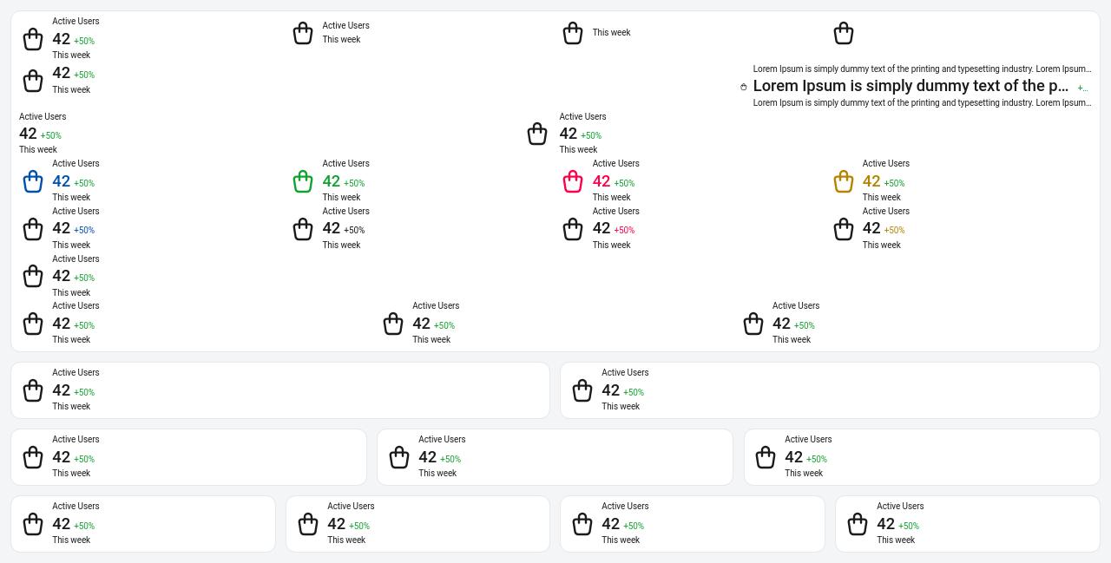Click bag icon of stat missing its 42 value
The image size is (1111, 563).
tap(303, 33)
